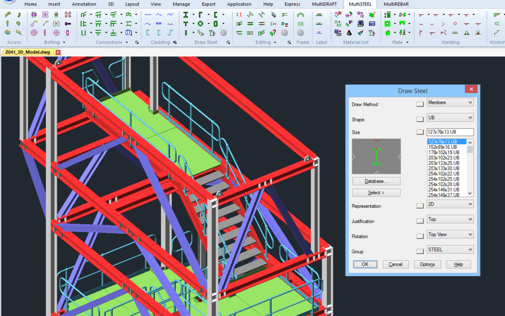Open the Annotation ribbon tab
This screenshot has width=505, height=316.
[84, 4]
